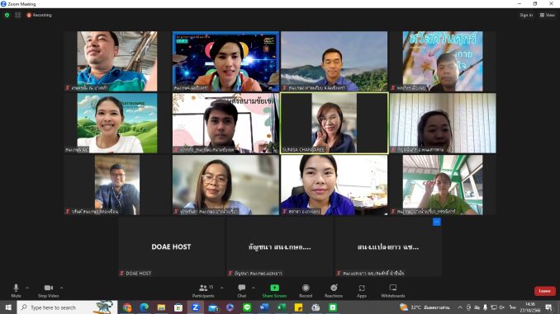Select the woman on green hills background tile
This screenshot has width=560, height=314.
(117, 123)
